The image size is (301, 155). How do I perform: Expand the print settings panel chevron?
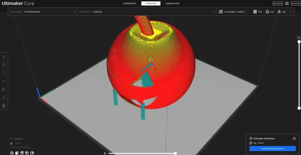point(291,12)
